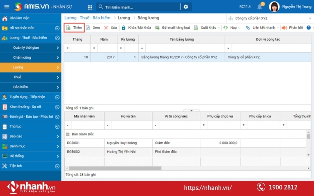Click the Khóa/Mở khóa lock icon
This screenshot has height=196, width=314.
pyautogui.click(x=124, y=27)
